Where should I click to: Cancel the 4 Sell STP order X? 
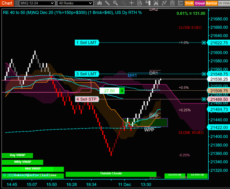[204, 99]
